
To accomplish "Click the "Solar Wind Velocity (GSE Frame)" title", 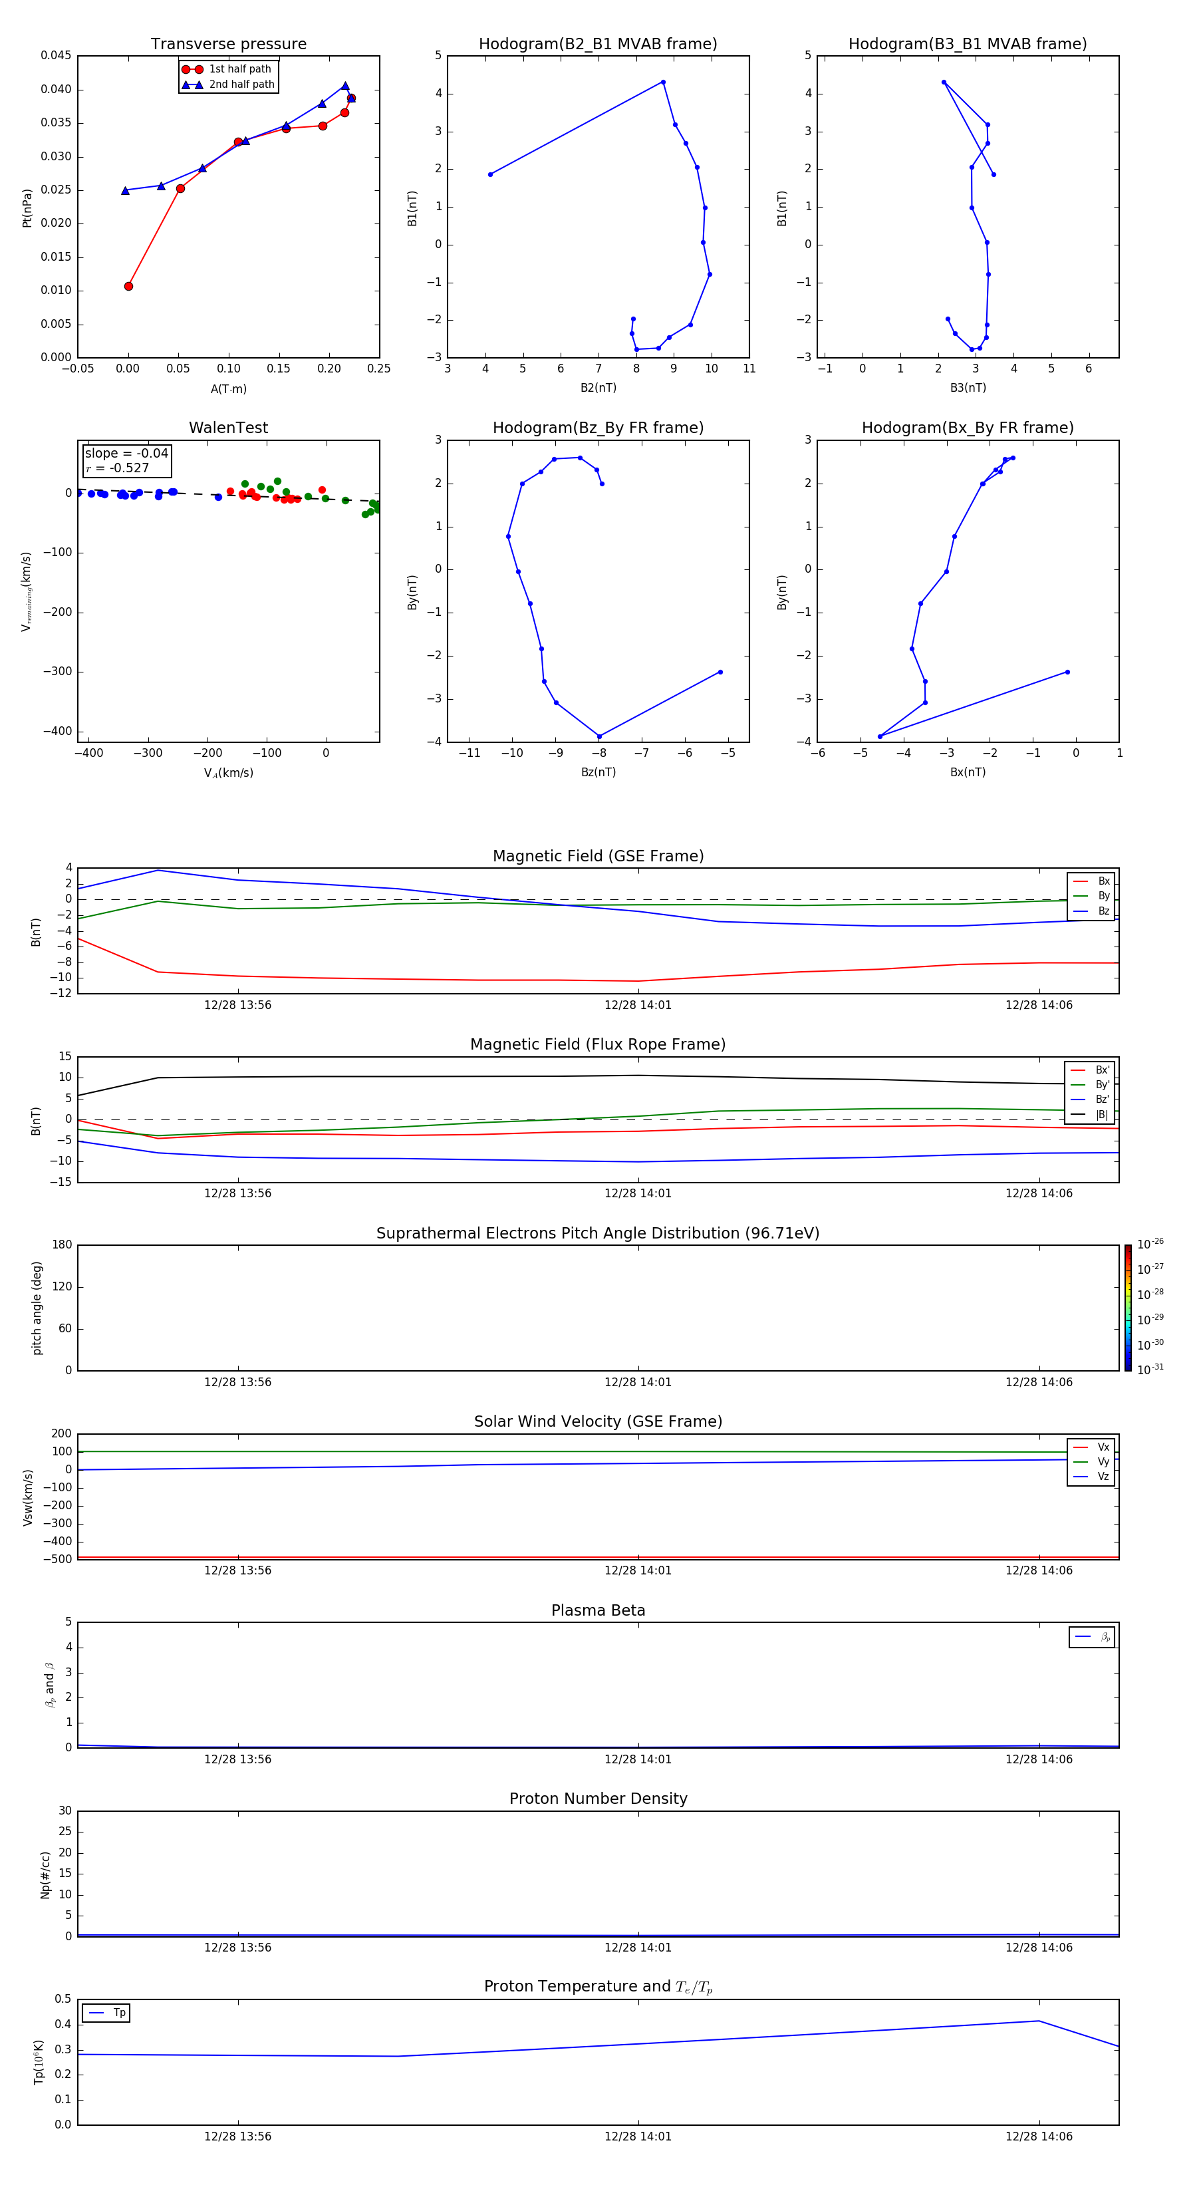I will [x=598, y=1421].
